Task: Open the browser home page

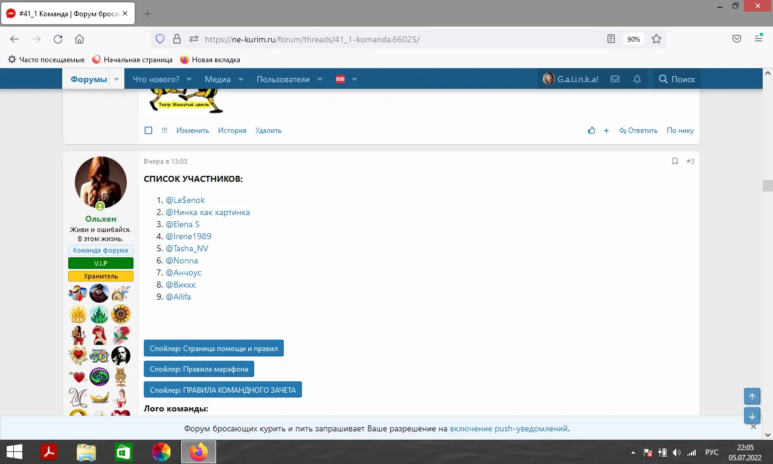Action: pyautogui.click(x=79, y=39)
